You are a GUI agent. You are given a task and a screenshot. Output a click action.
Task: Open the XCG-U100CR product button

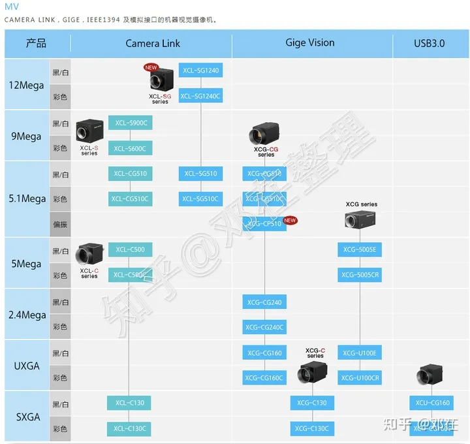tap(360, 378)
